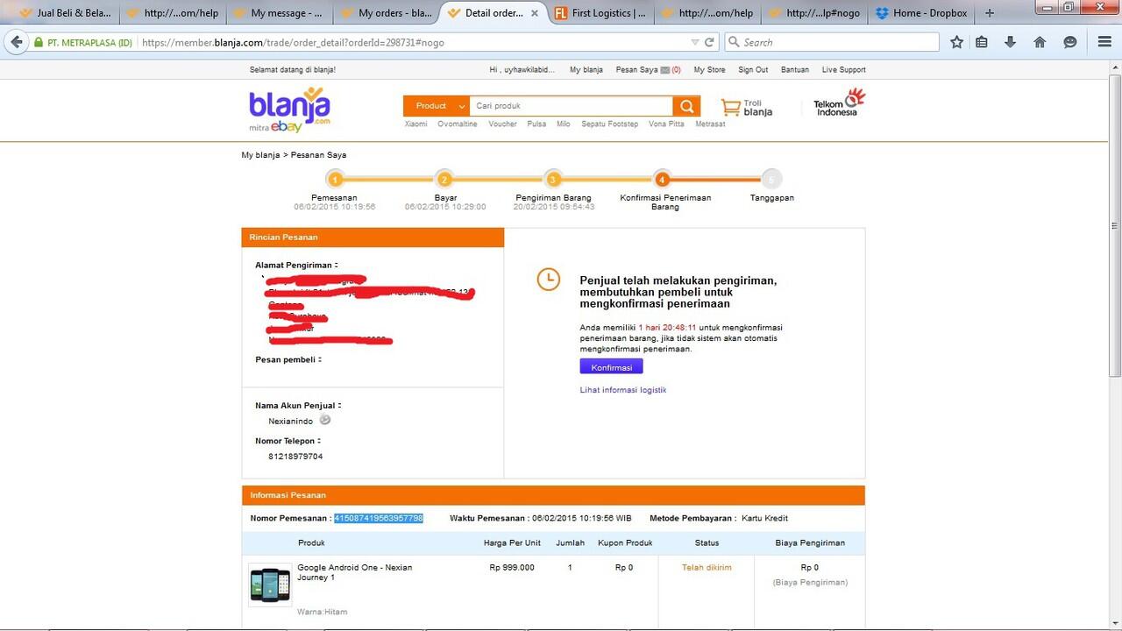
Task: Click the Sign Out link
Action: [753, 70]
